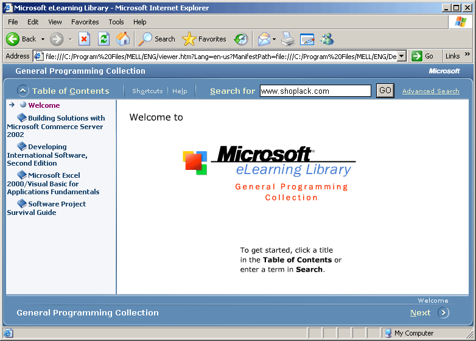This screenshot has width=476, height=341.
Task: Click the Refresh page icon
Action: (x=104, y=39)
